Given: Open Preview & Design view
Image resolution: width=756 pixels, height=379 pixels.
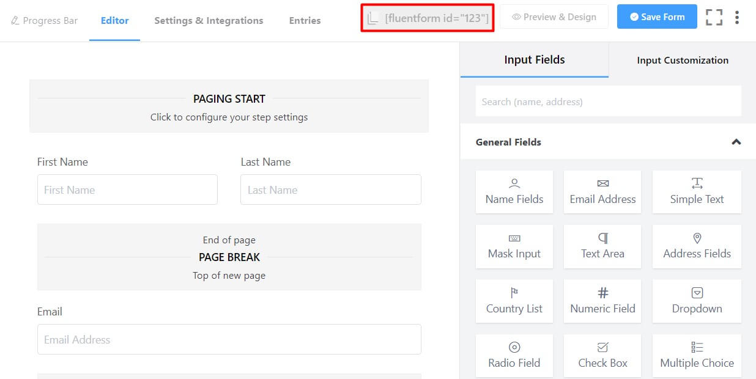Looking at the screenshot, I should pyautogui.click(x=554, y=17).
